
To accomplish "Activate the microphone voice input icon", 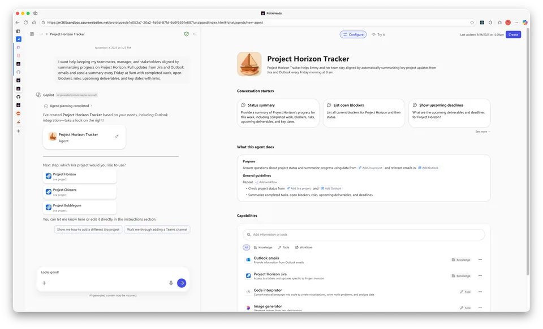I will tap(171, 283).
